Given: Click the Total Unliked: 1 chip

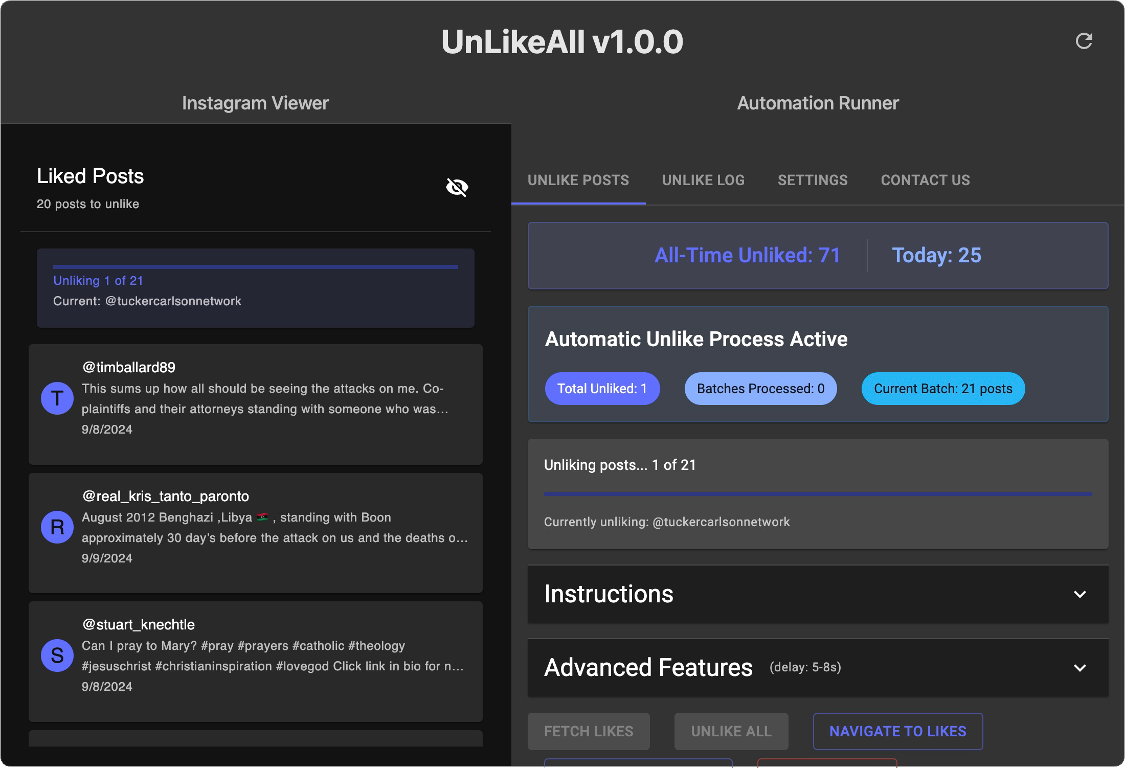Looking at the screenshot, I should click(602, 389).
